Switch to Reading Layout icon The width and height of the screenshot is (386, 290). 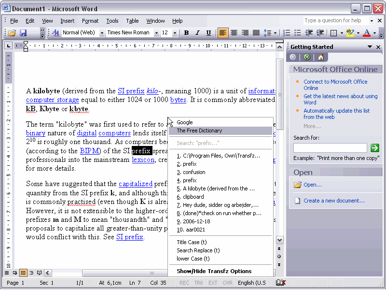(x=39, y=273)
